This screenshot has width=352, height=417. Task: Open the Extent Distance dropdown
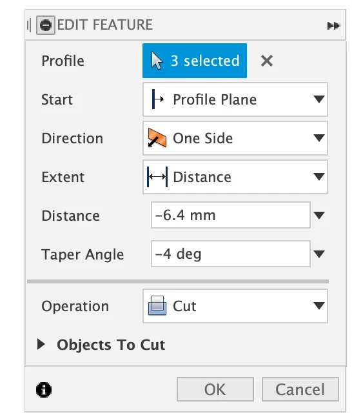(x=235, y=177)
